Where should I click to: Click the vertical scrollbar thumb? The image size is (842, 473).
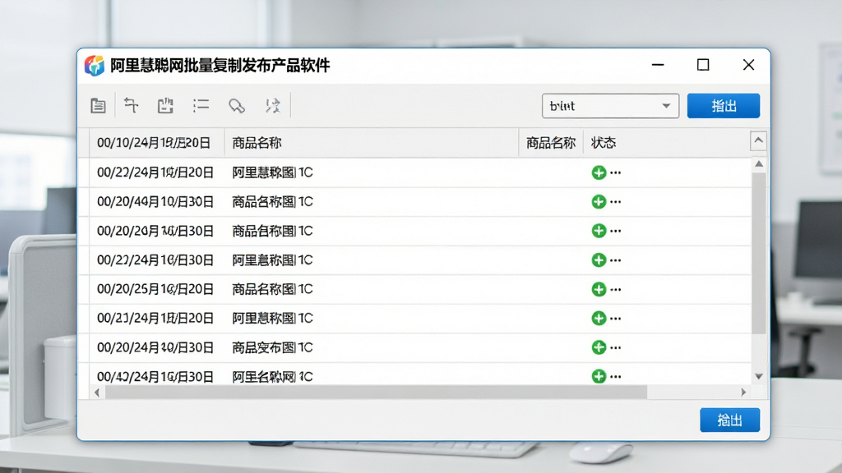coord(759,252)
